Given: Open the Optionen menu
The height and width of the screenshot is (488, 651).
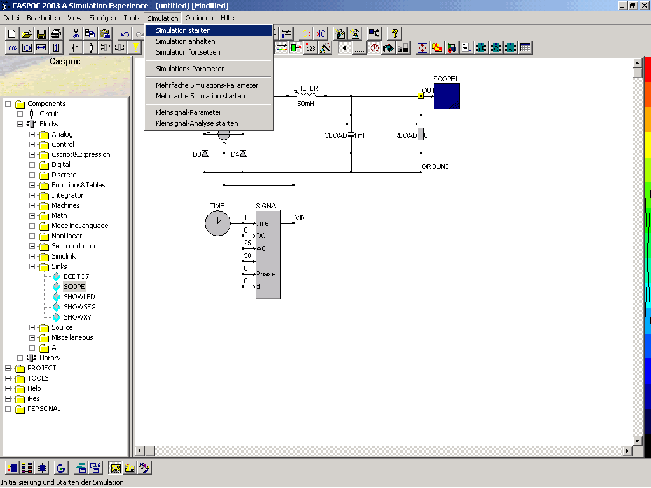Looking at the screenshot, I should click(199, 18).
